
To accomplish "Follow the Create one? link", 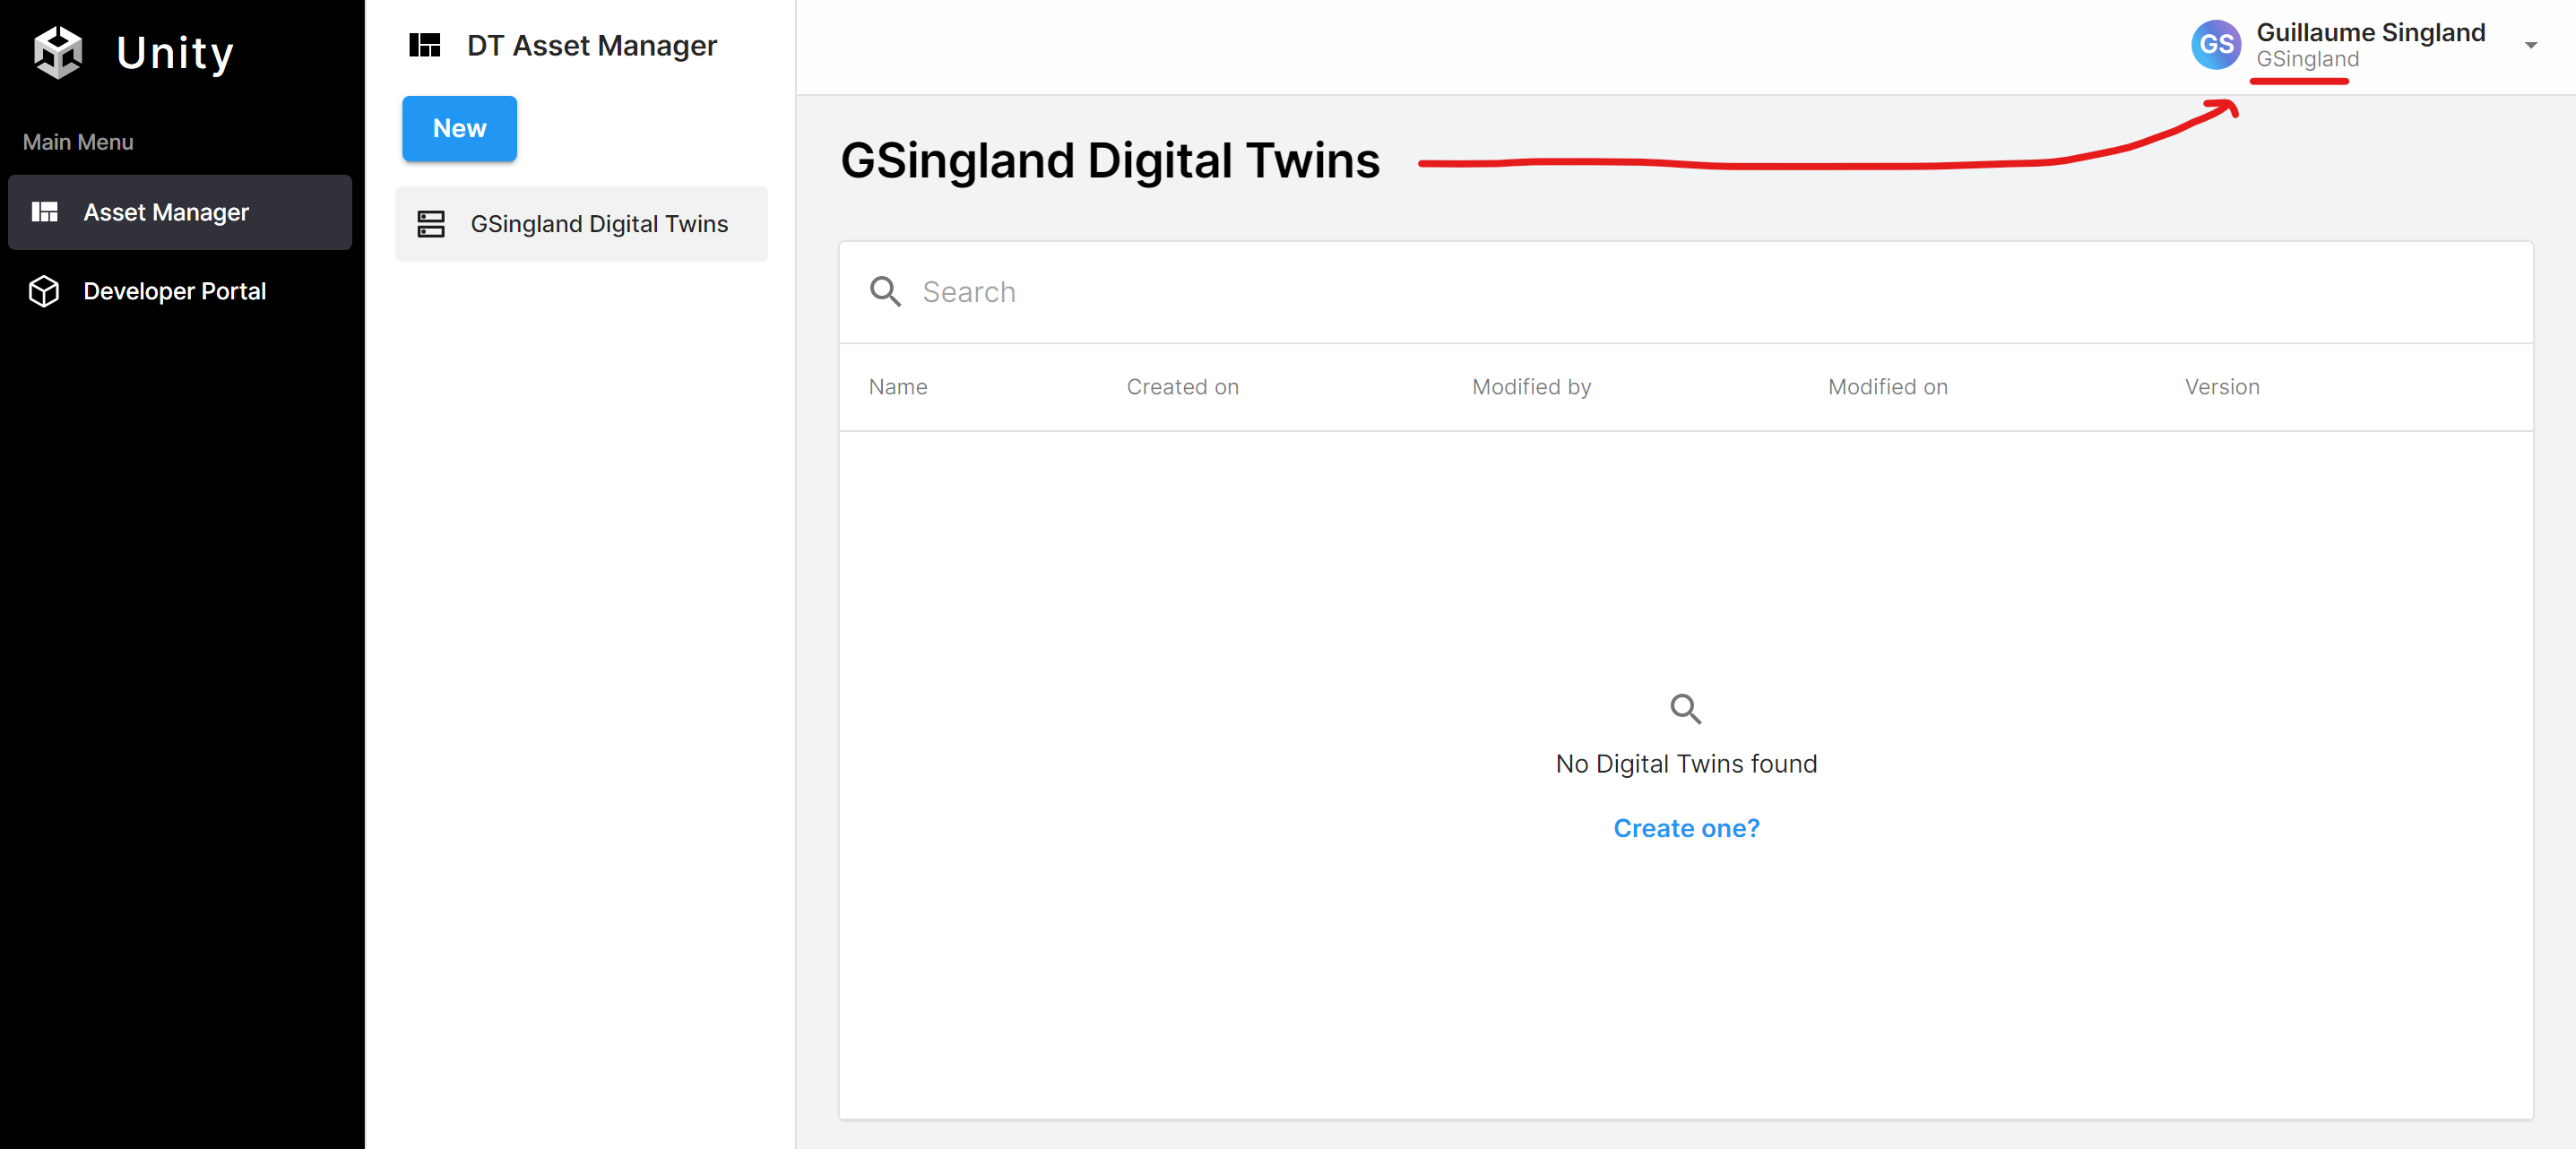I will point(1685,828).
